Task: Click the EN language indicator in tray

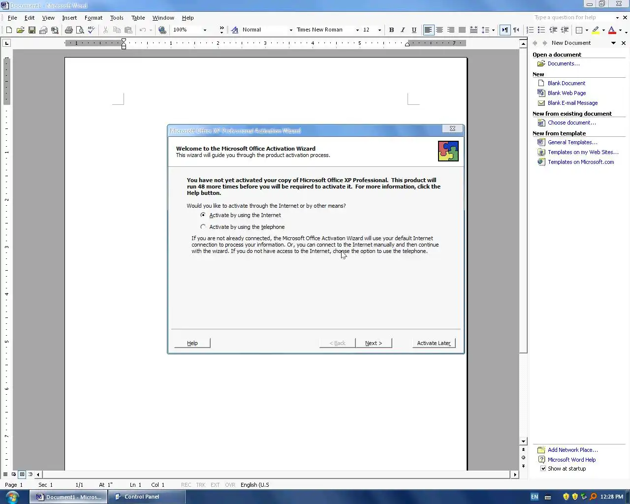Action: click(535, 497)
